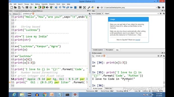Open the Source Console dropdown

[100, 13]
